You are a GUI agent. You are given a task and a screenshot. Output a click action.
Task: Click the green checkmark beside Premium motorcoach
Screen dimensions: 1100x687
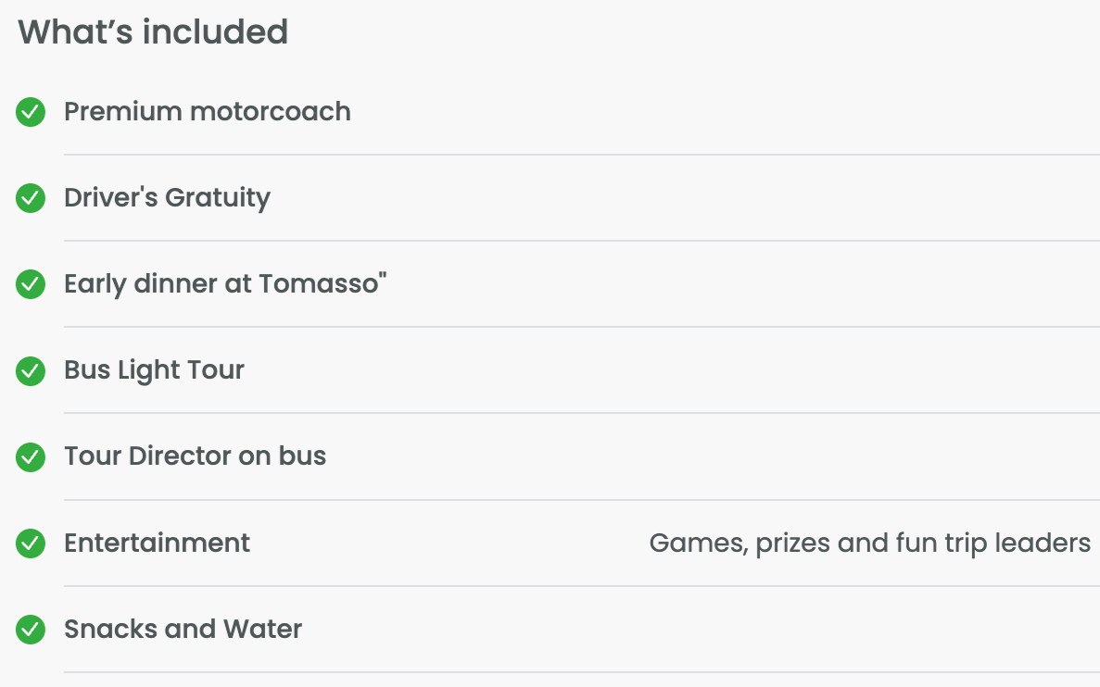[31, 113]
